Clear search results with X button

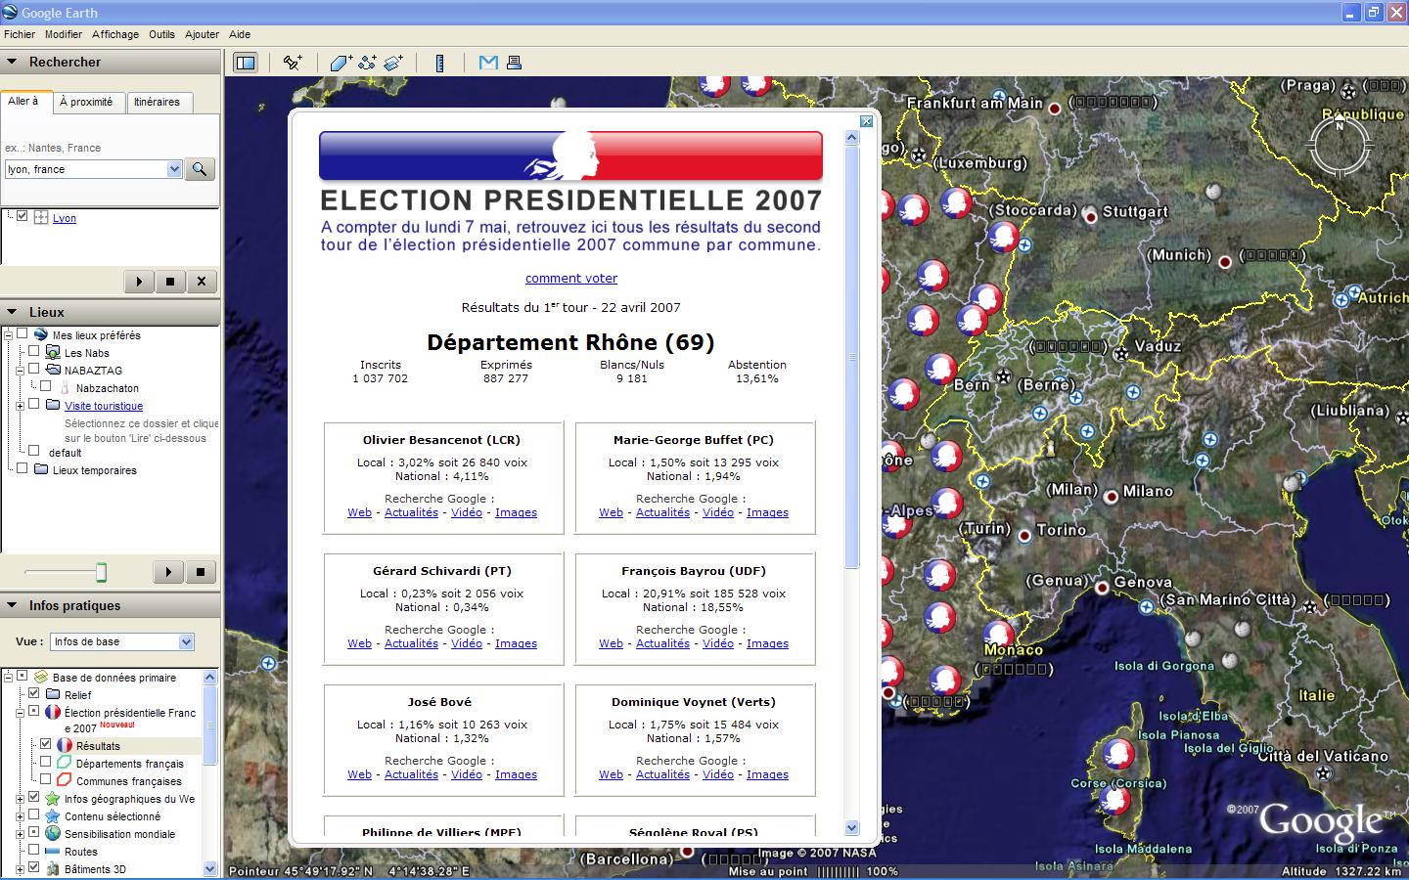coord(202,282)
